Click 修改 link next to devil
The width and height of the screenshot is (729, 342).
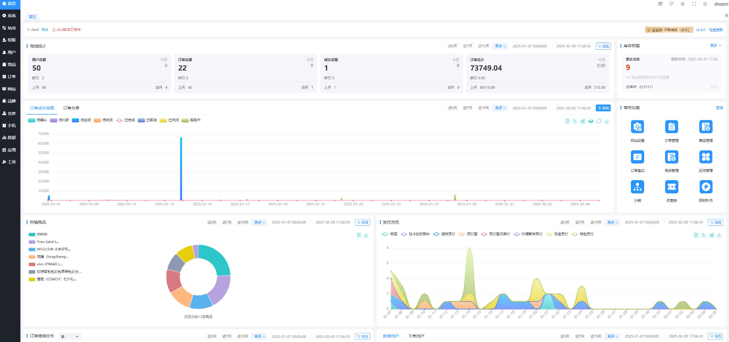point(45,30)
